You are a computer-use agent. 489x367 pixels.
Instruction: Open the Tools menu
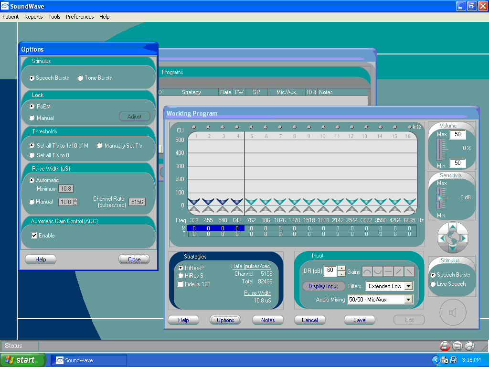54,17
